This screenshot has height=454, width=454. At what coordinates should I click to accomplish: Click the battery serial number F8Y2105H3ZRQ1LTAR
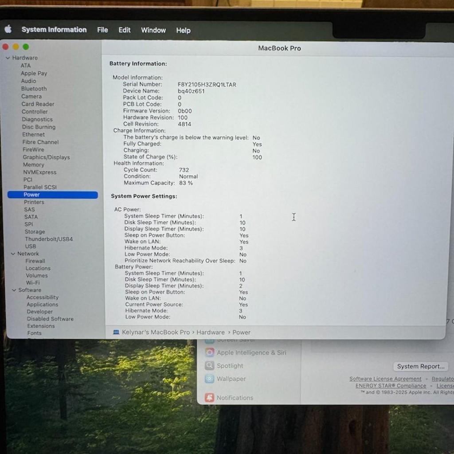click(207, 85)
